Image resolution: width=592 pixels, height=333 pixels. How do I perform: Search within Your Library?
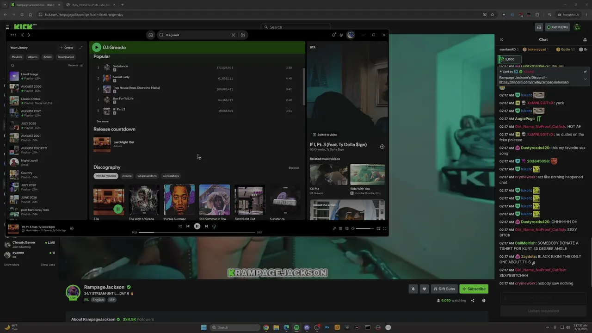(x=12, y=65)
